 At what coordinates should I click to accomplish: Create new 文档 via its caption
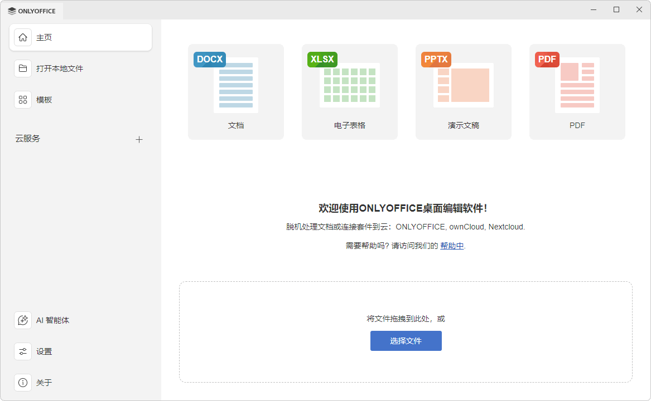coord(236,126)
